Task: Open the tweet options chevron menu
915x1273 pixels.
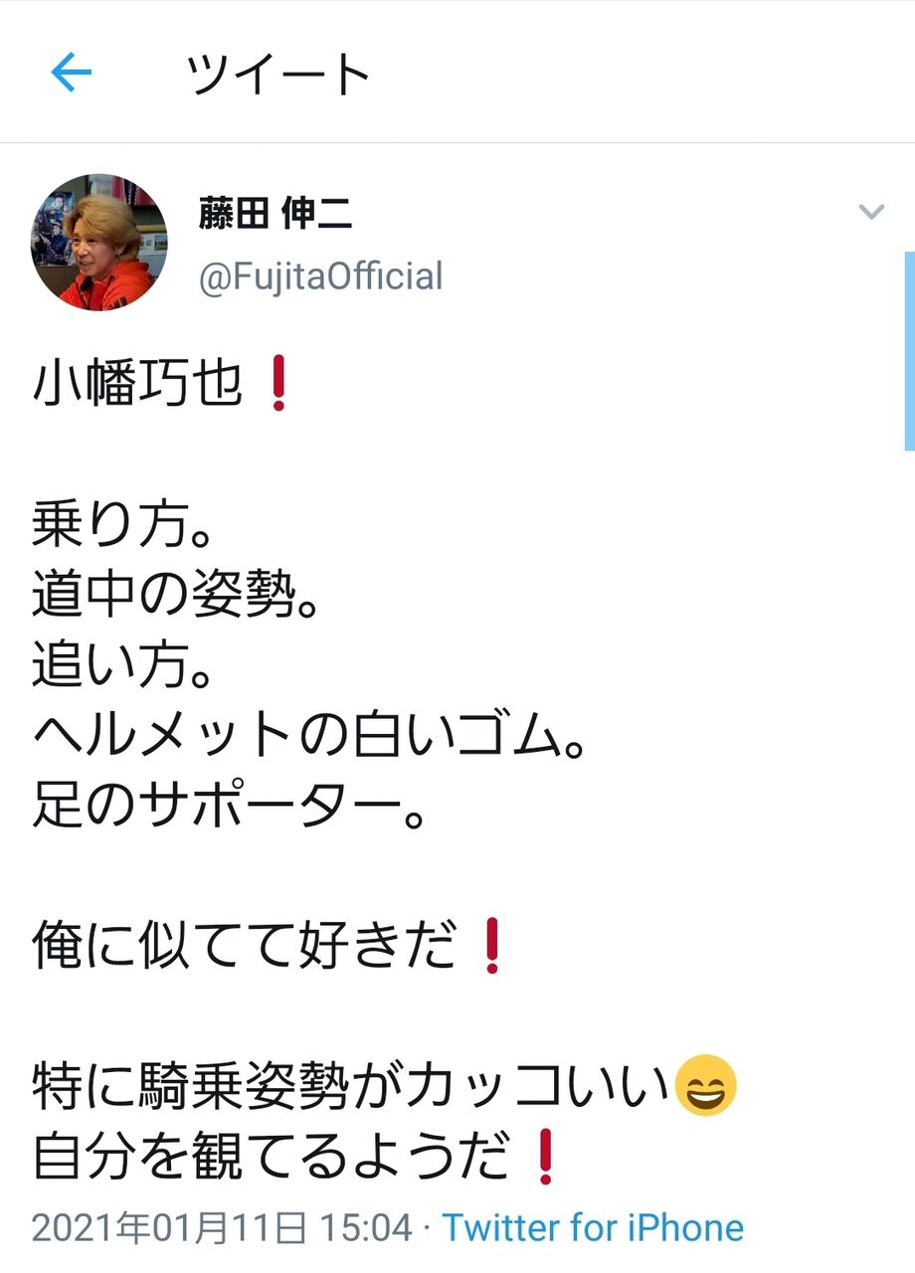Action: 871,212
